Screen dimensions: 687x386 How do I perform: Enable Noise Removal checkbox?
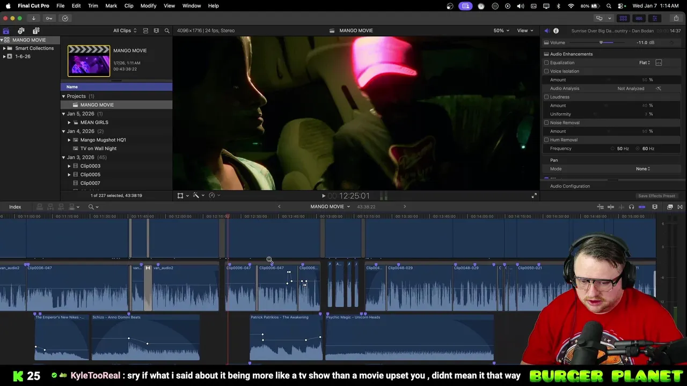[546, 123]
